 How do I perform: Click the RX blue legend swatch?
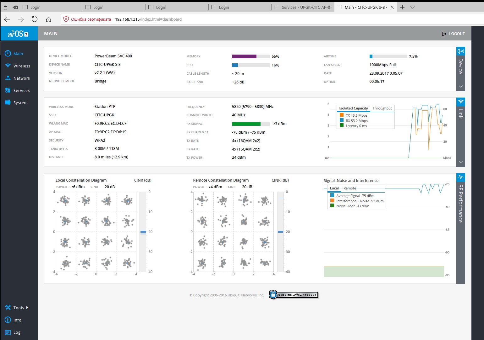click(x=342, y=120)
